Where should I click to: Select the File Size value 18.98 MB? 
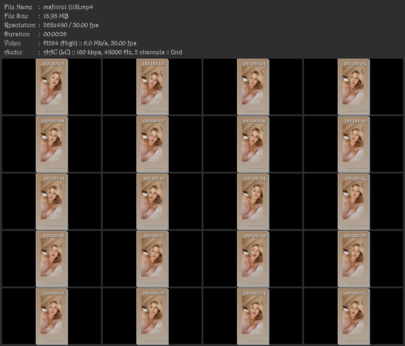(56, 16)
